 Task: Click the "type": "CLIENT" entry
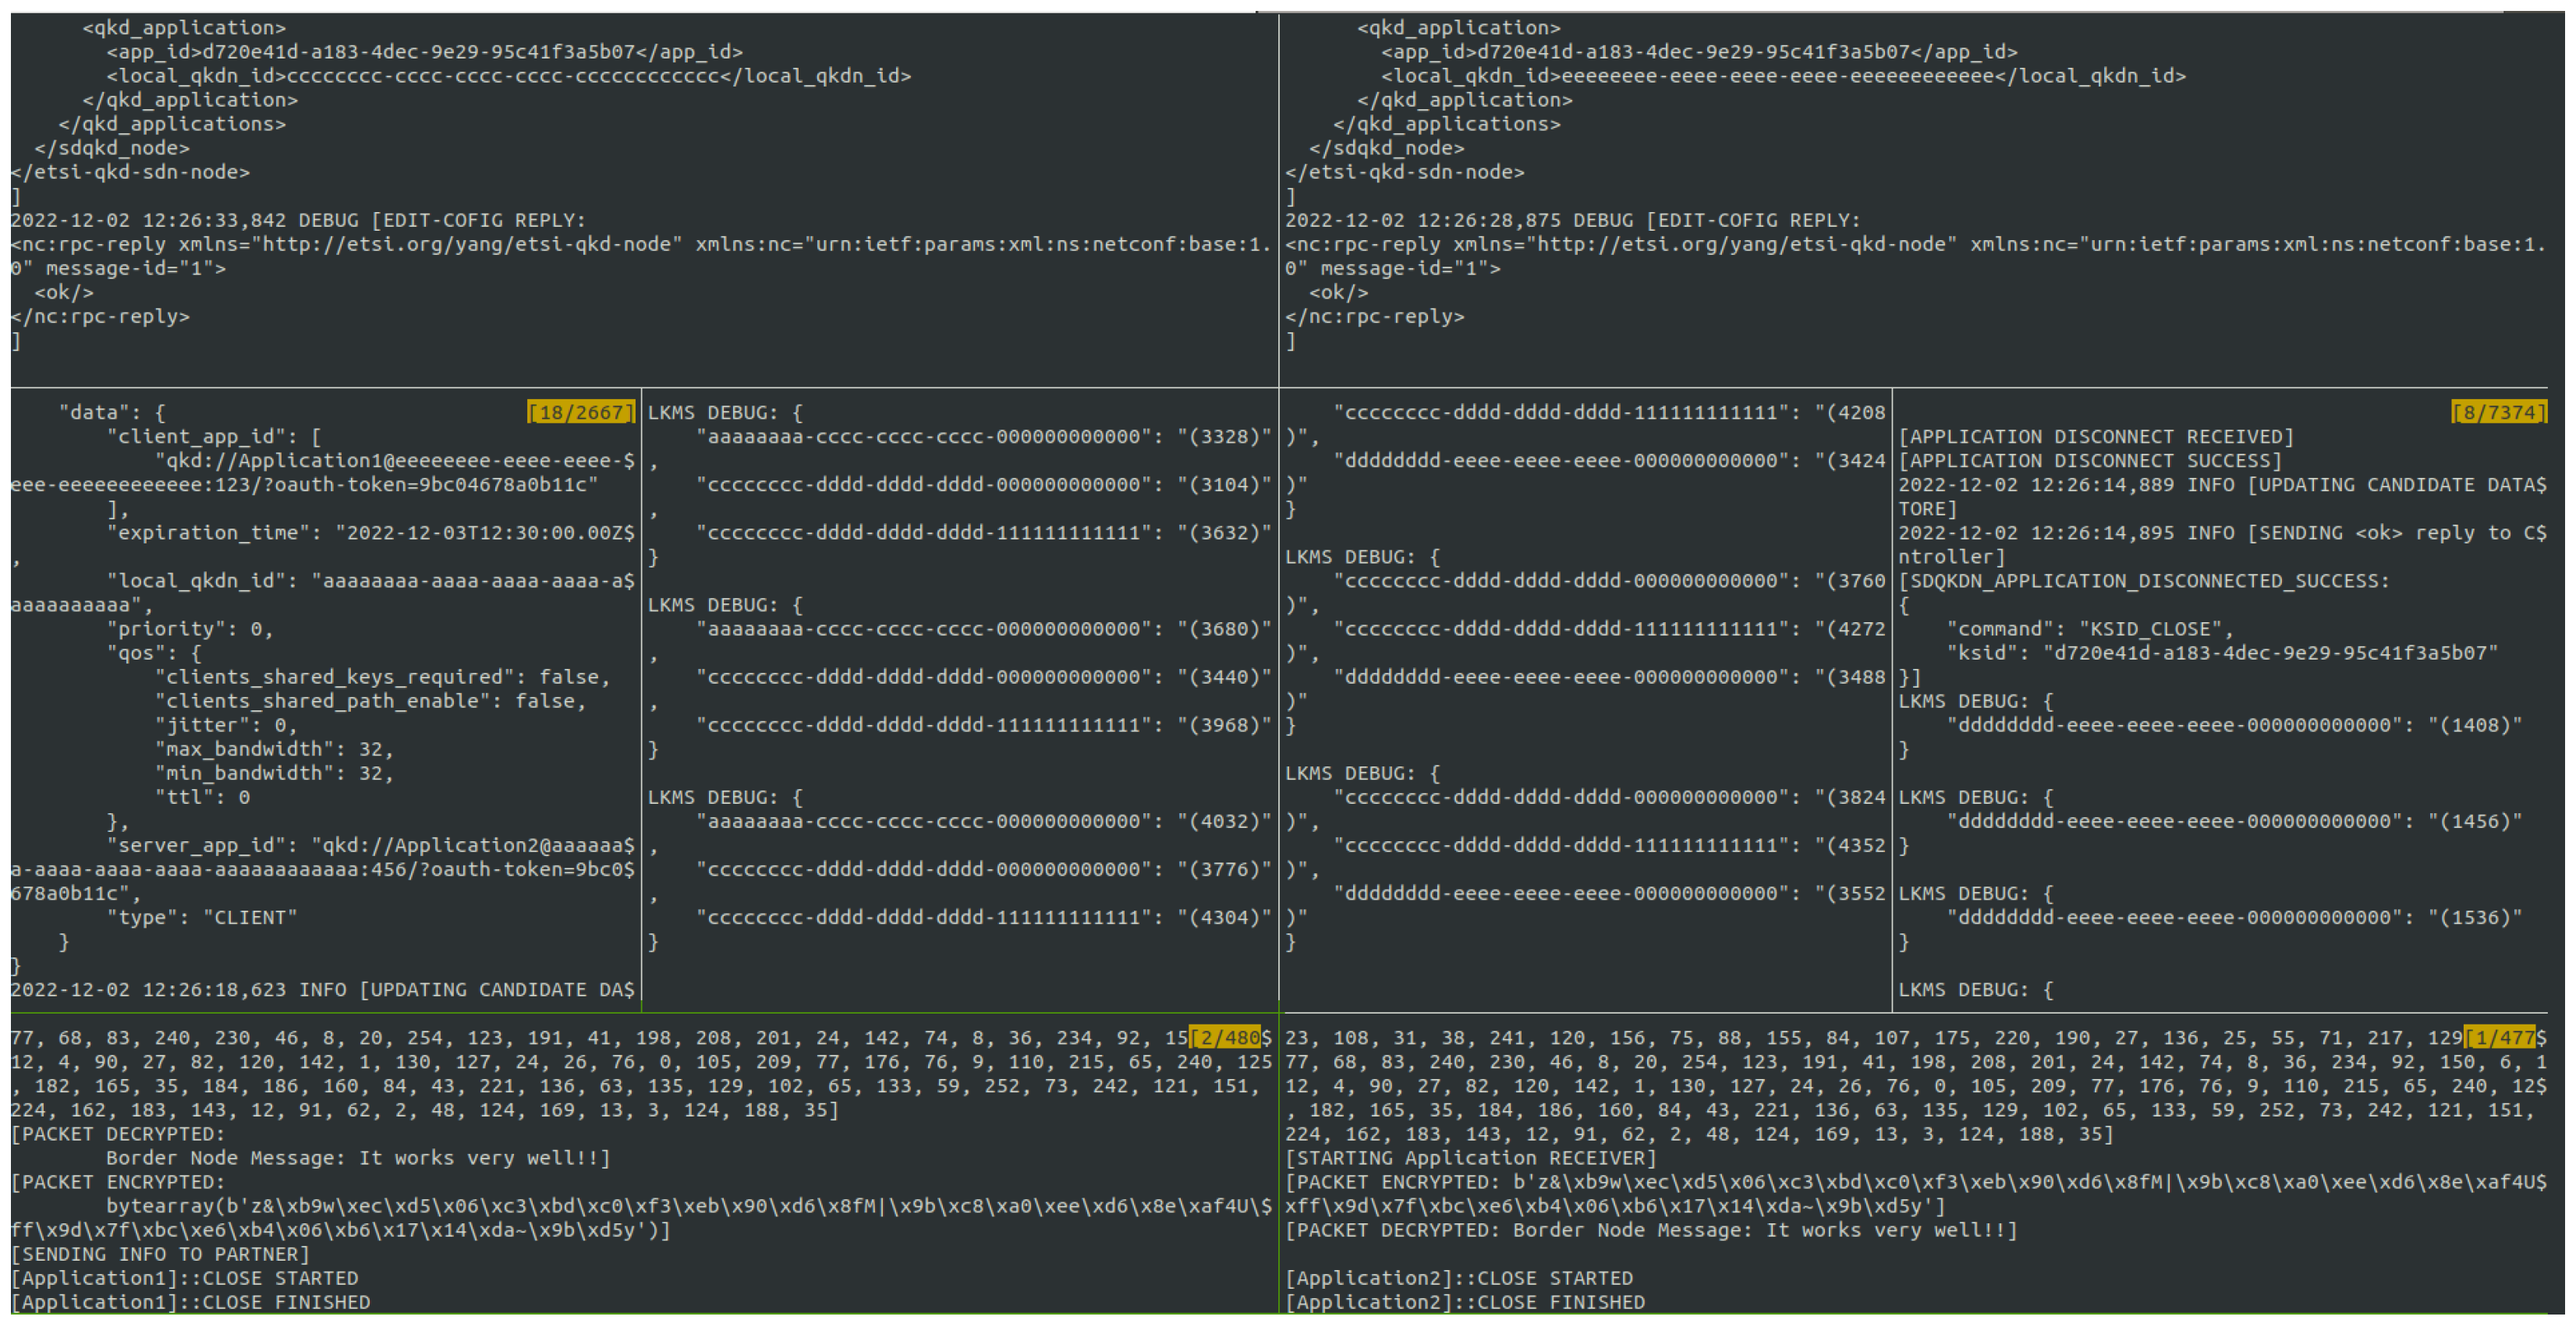(x=202, y=917)
